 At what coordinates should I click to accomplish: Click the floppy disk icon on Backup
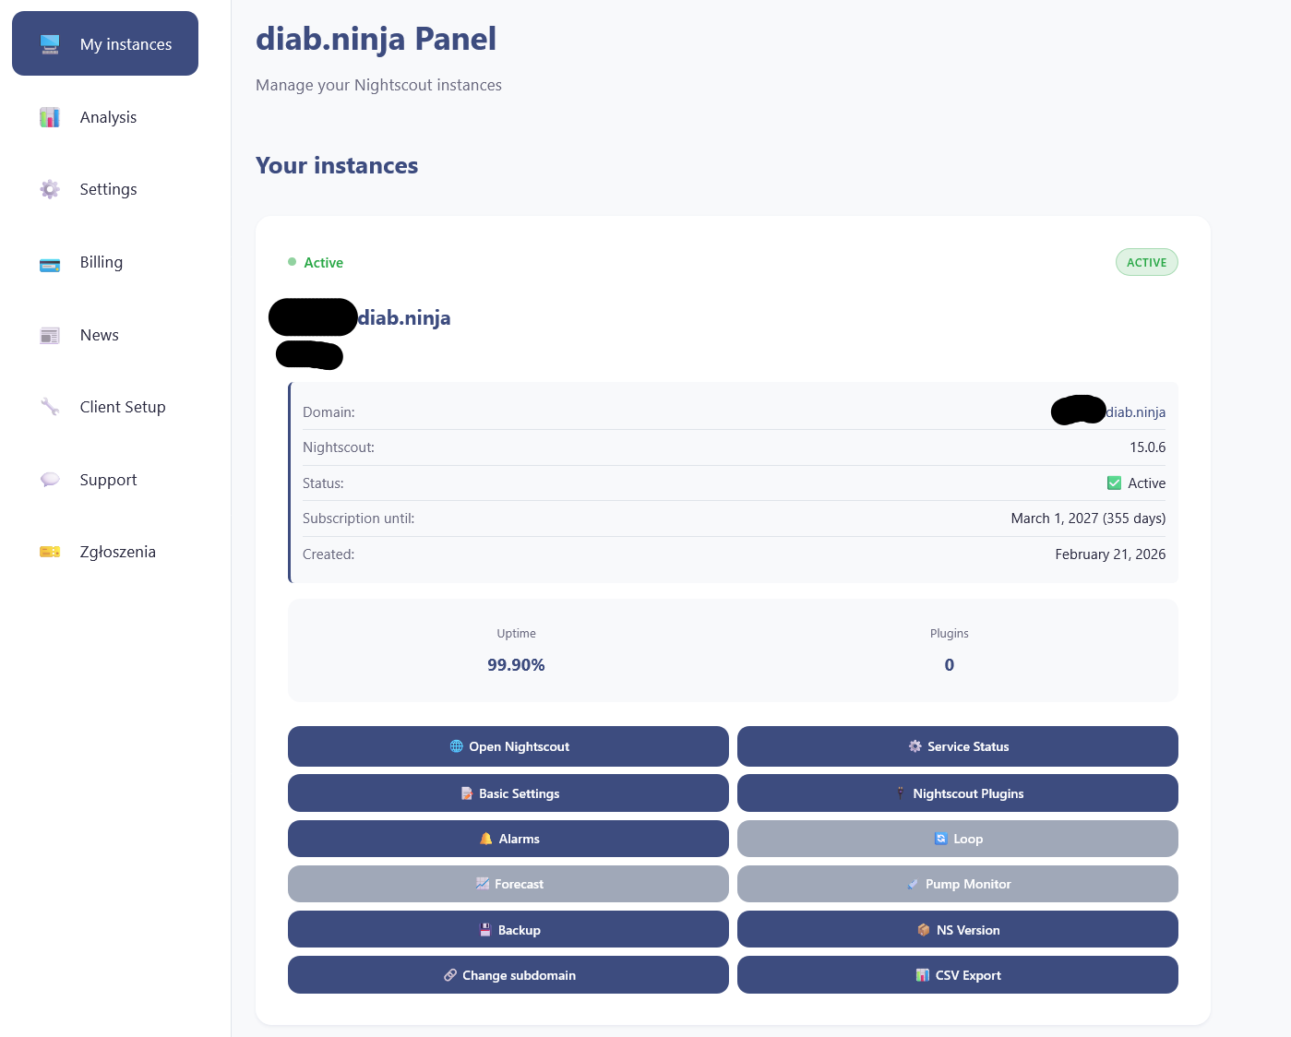coord(485,930)
